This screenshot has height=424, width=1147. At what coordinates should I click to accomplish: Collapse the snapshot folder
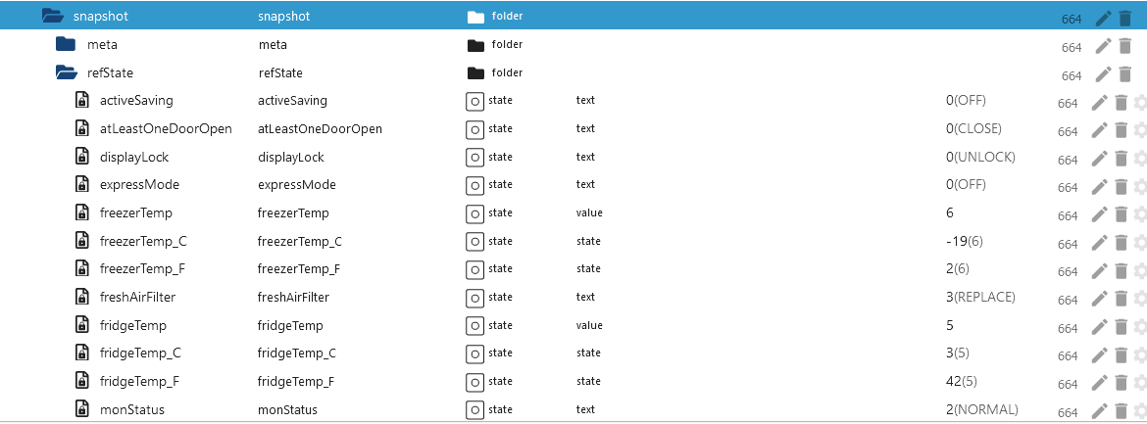(x=52, y=16)
